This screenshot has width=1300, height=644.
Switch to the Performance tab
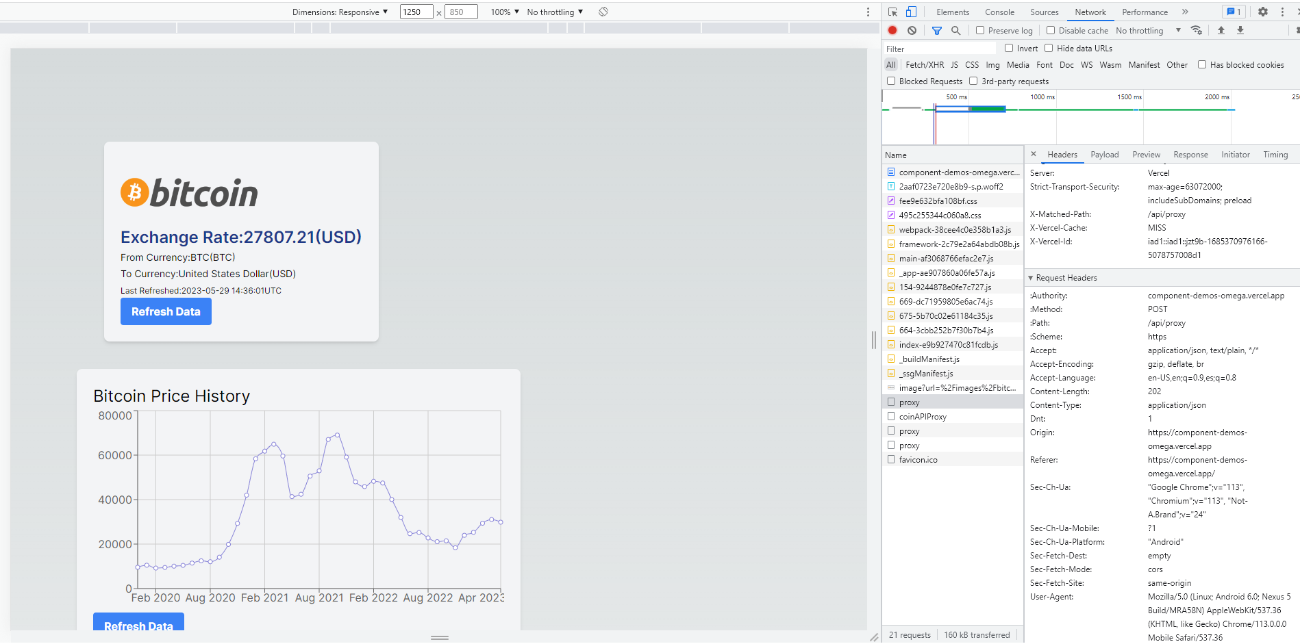(1145, 12)
